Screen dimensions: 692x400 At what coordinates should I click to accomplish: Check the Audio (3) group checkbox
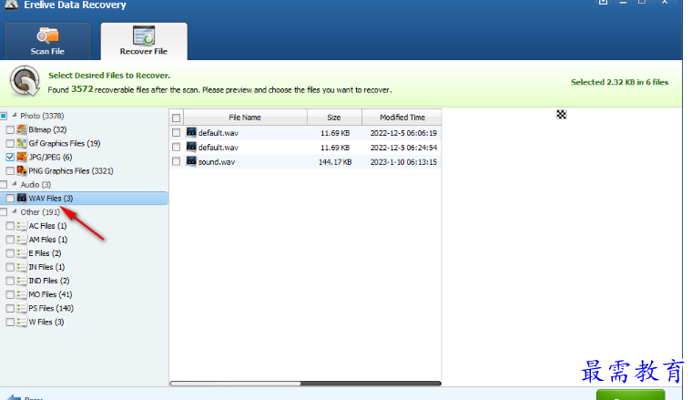[x=4, y=185]
